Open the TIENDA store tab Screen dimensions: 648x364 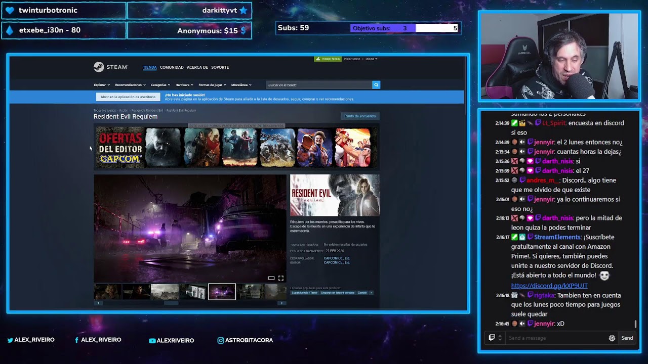(149, 67)
